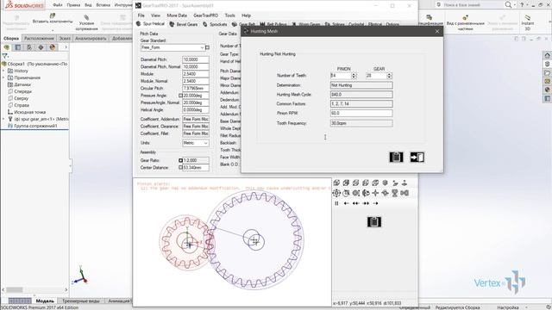Screen dimensions: 552x310
Task: Click the fourth cube view icon in GearTrax
Action: (x=366, y=183)
